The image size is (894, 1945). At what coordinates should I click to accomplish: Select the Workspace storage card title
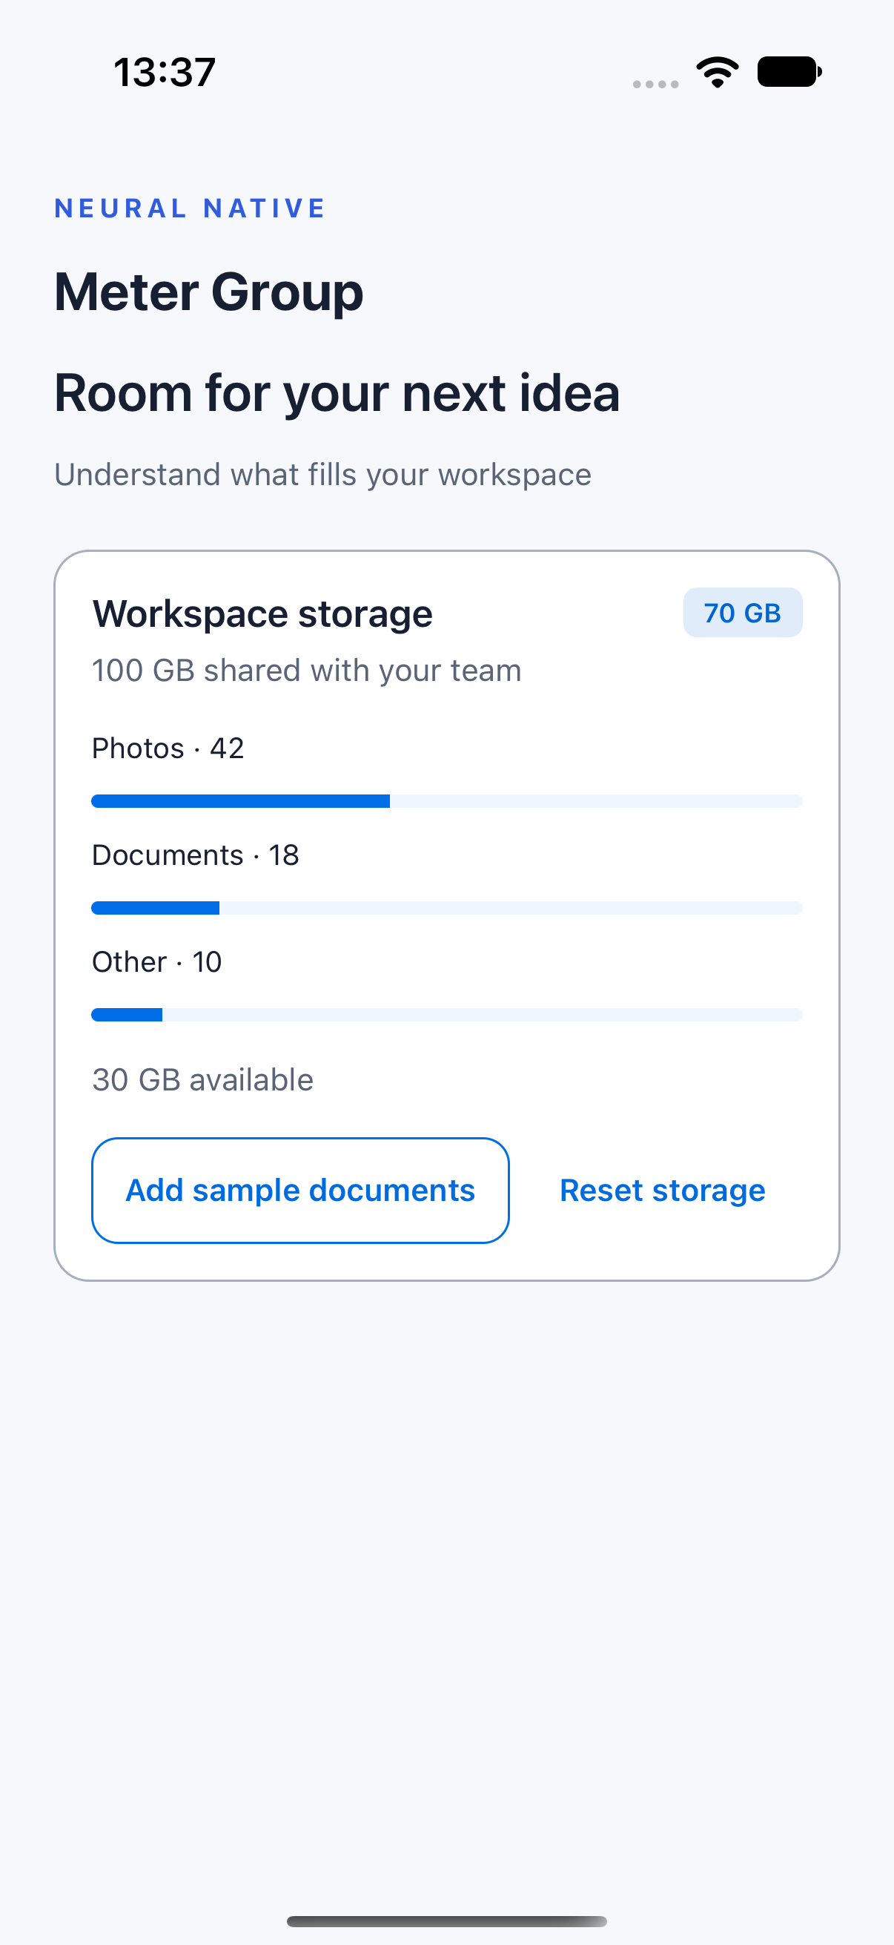coord(262,614)
